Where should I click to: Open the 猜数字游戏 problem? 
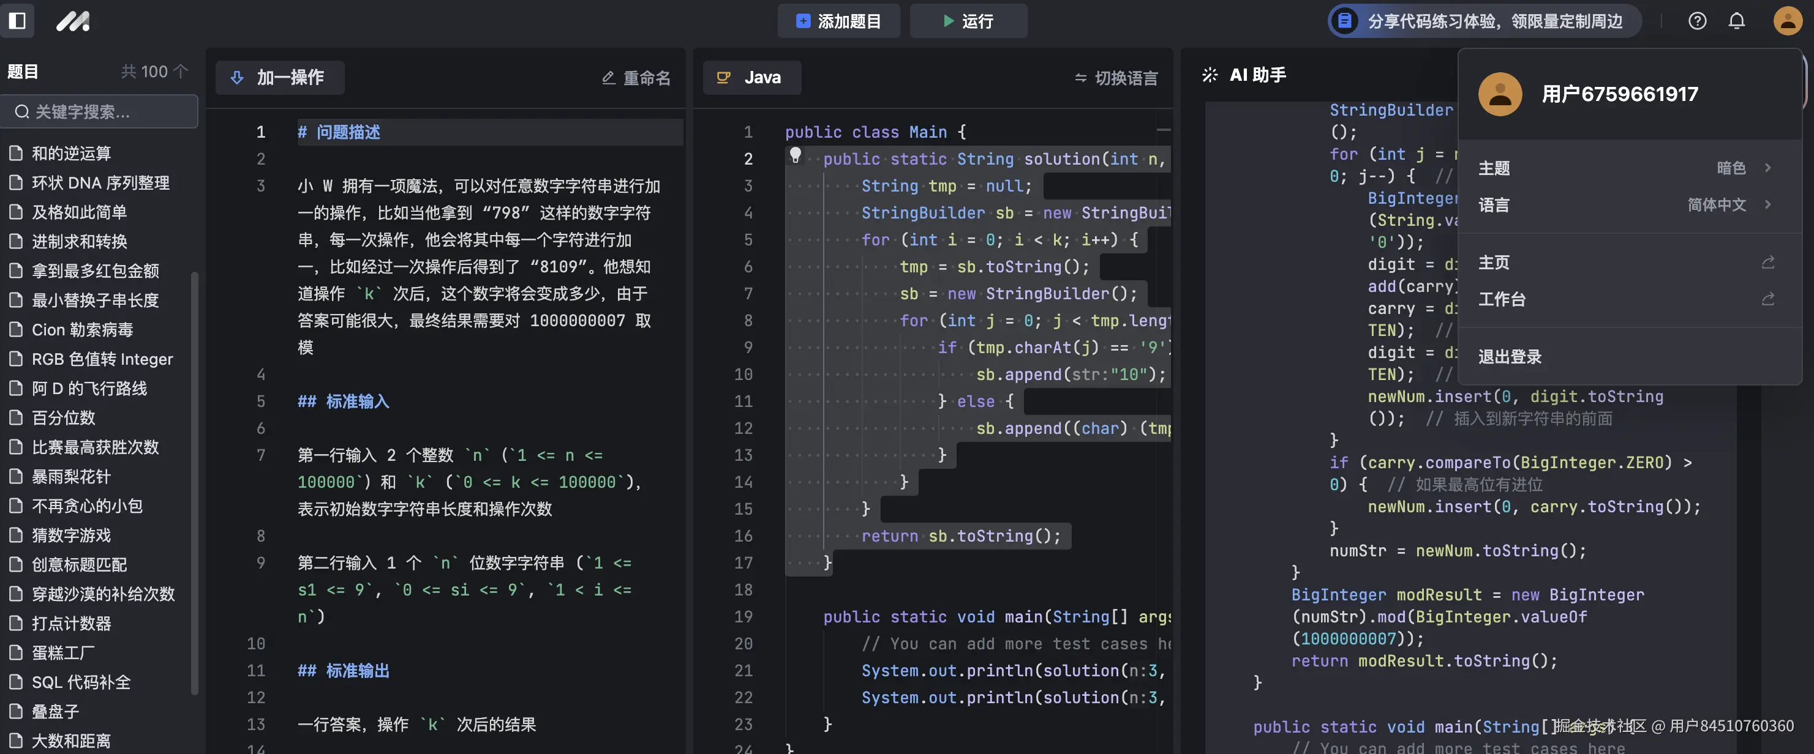point(71,535)
